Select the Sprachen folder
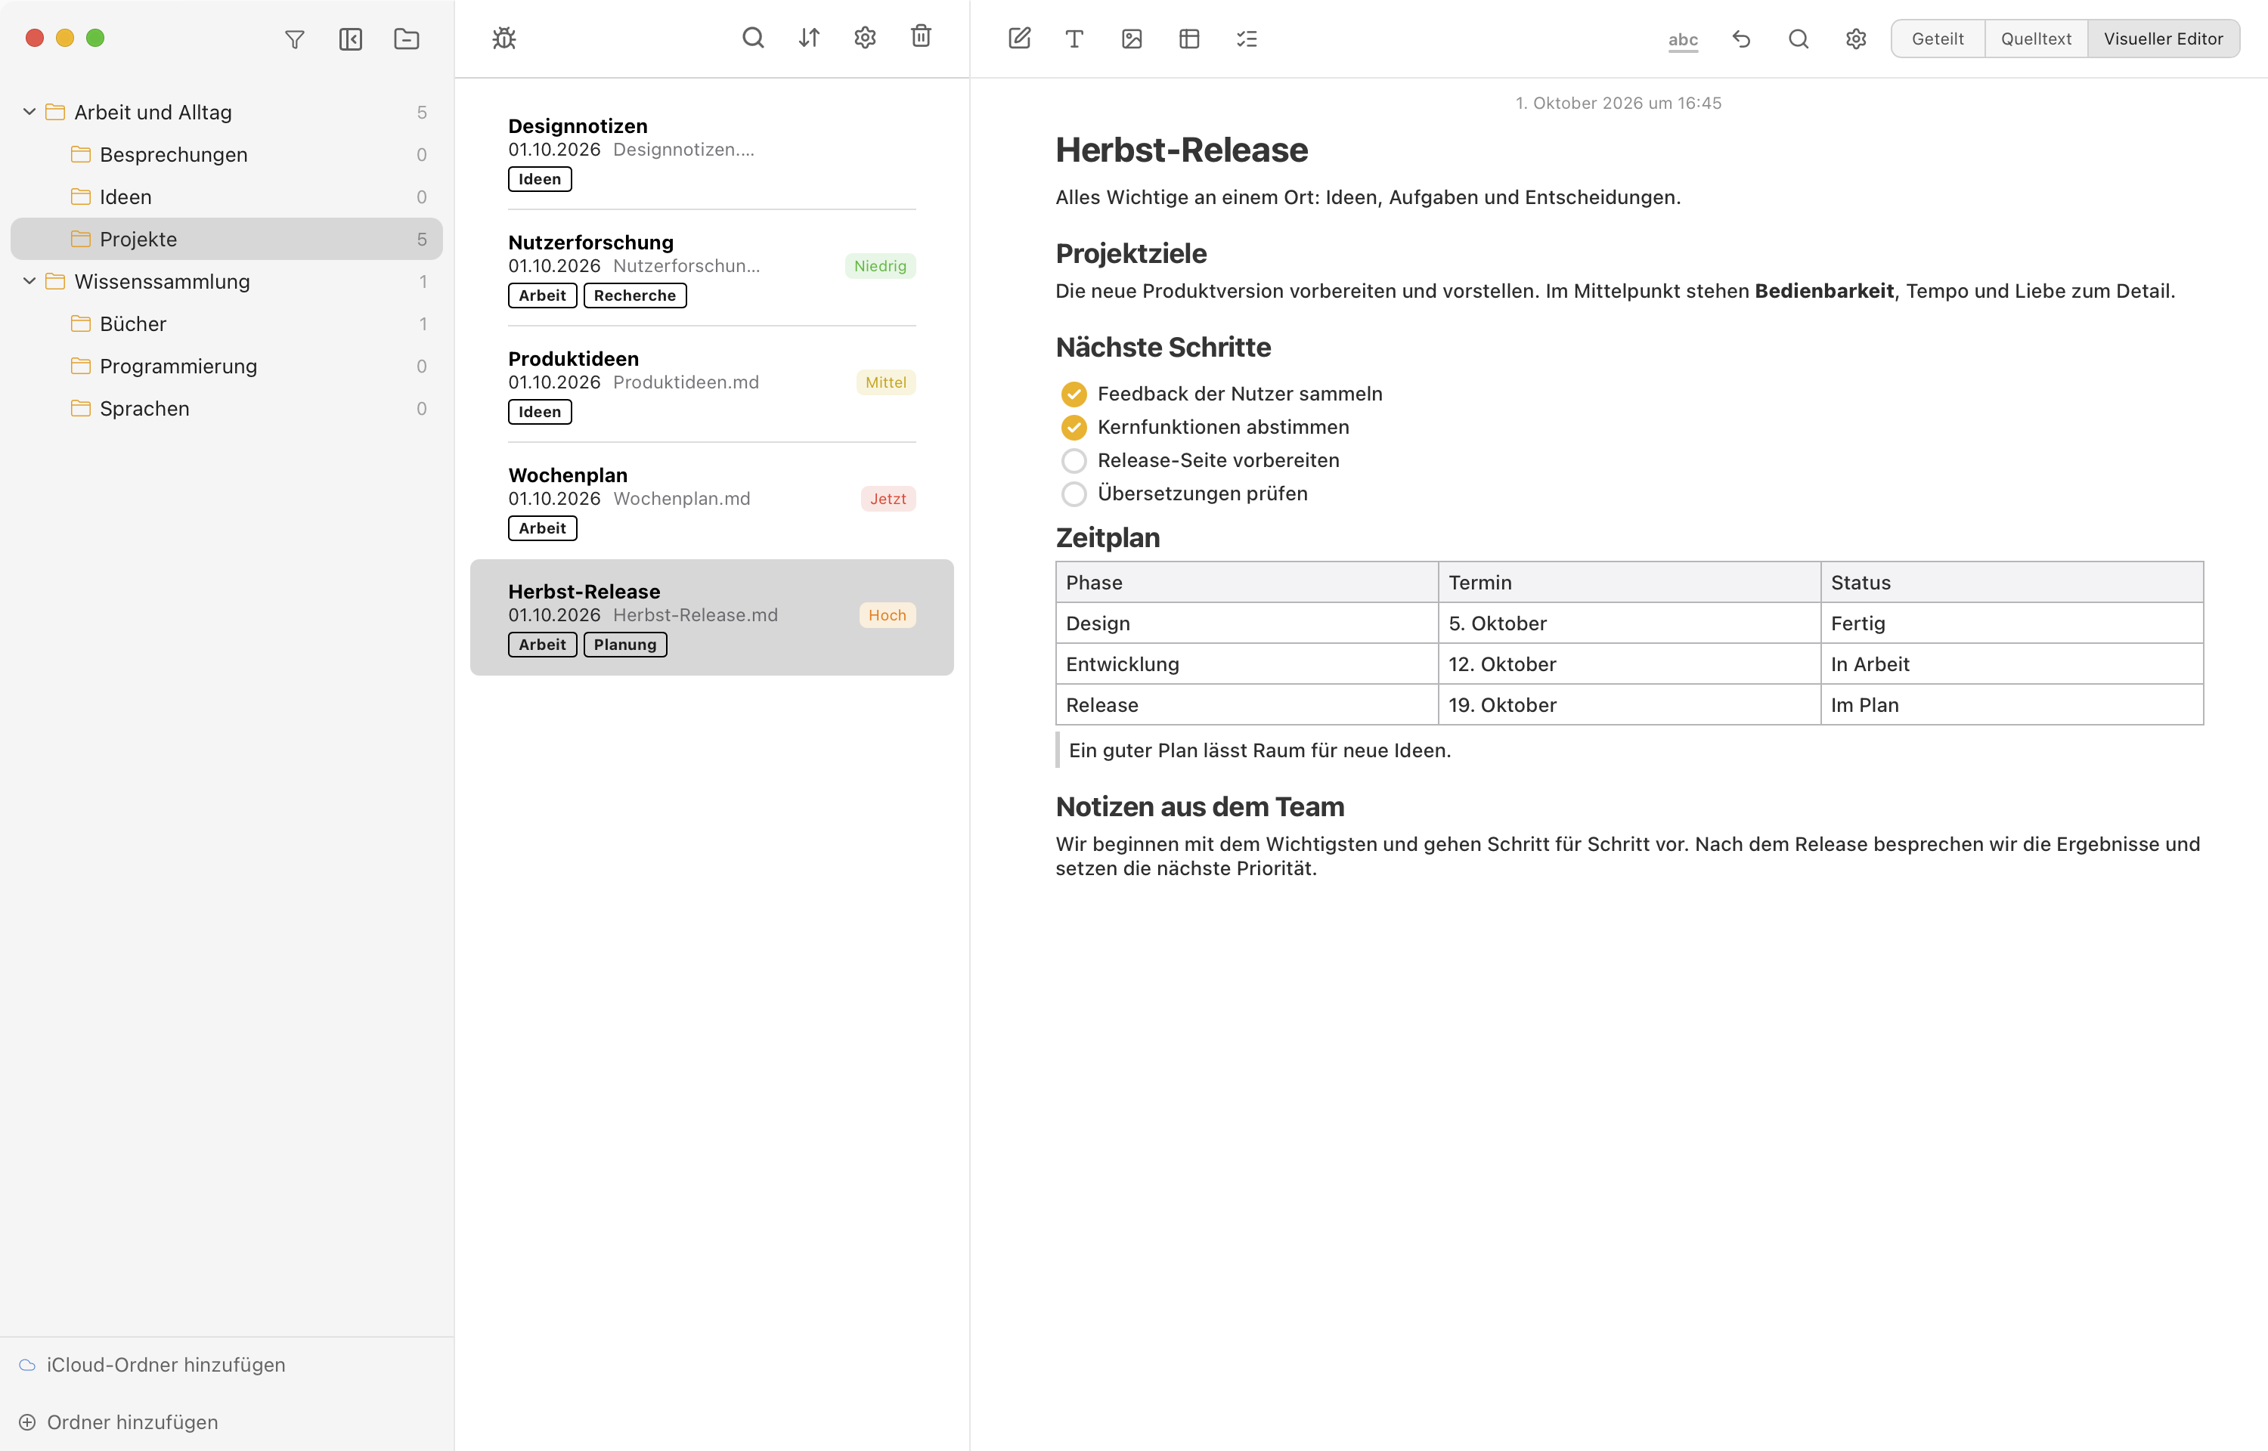Image resolution: width=2268 pixels, height=1451 pixels. (226, 409)
